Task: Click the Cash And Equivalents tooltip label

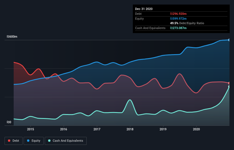Action: tap(150, 28)
